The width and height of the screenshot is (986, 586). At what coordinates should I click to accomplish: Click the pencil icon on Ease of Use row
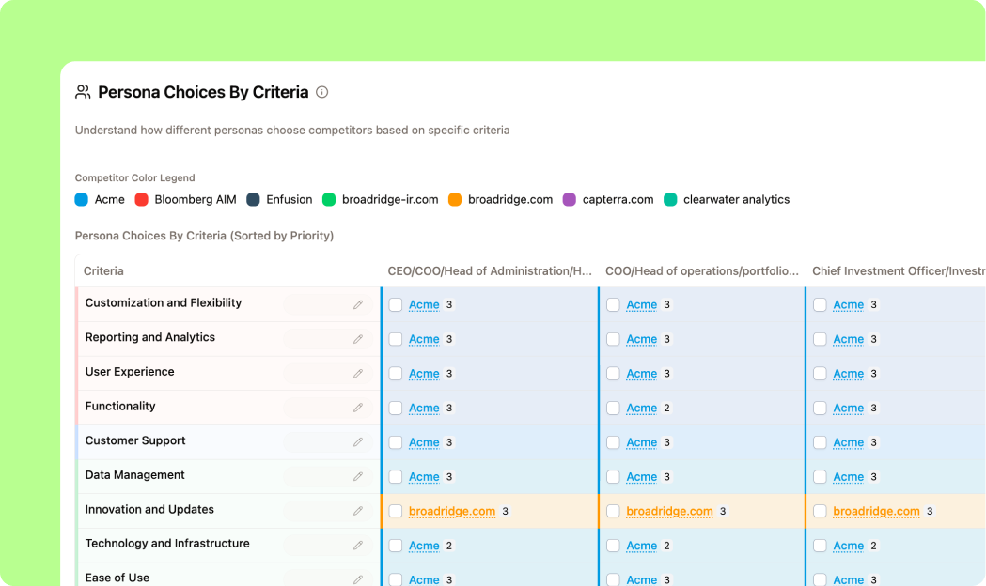(x=358, y=579)
